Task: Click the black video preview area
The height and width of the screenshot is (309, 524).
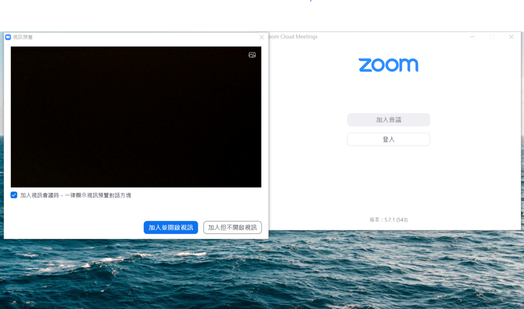Action: pos(136,117)
